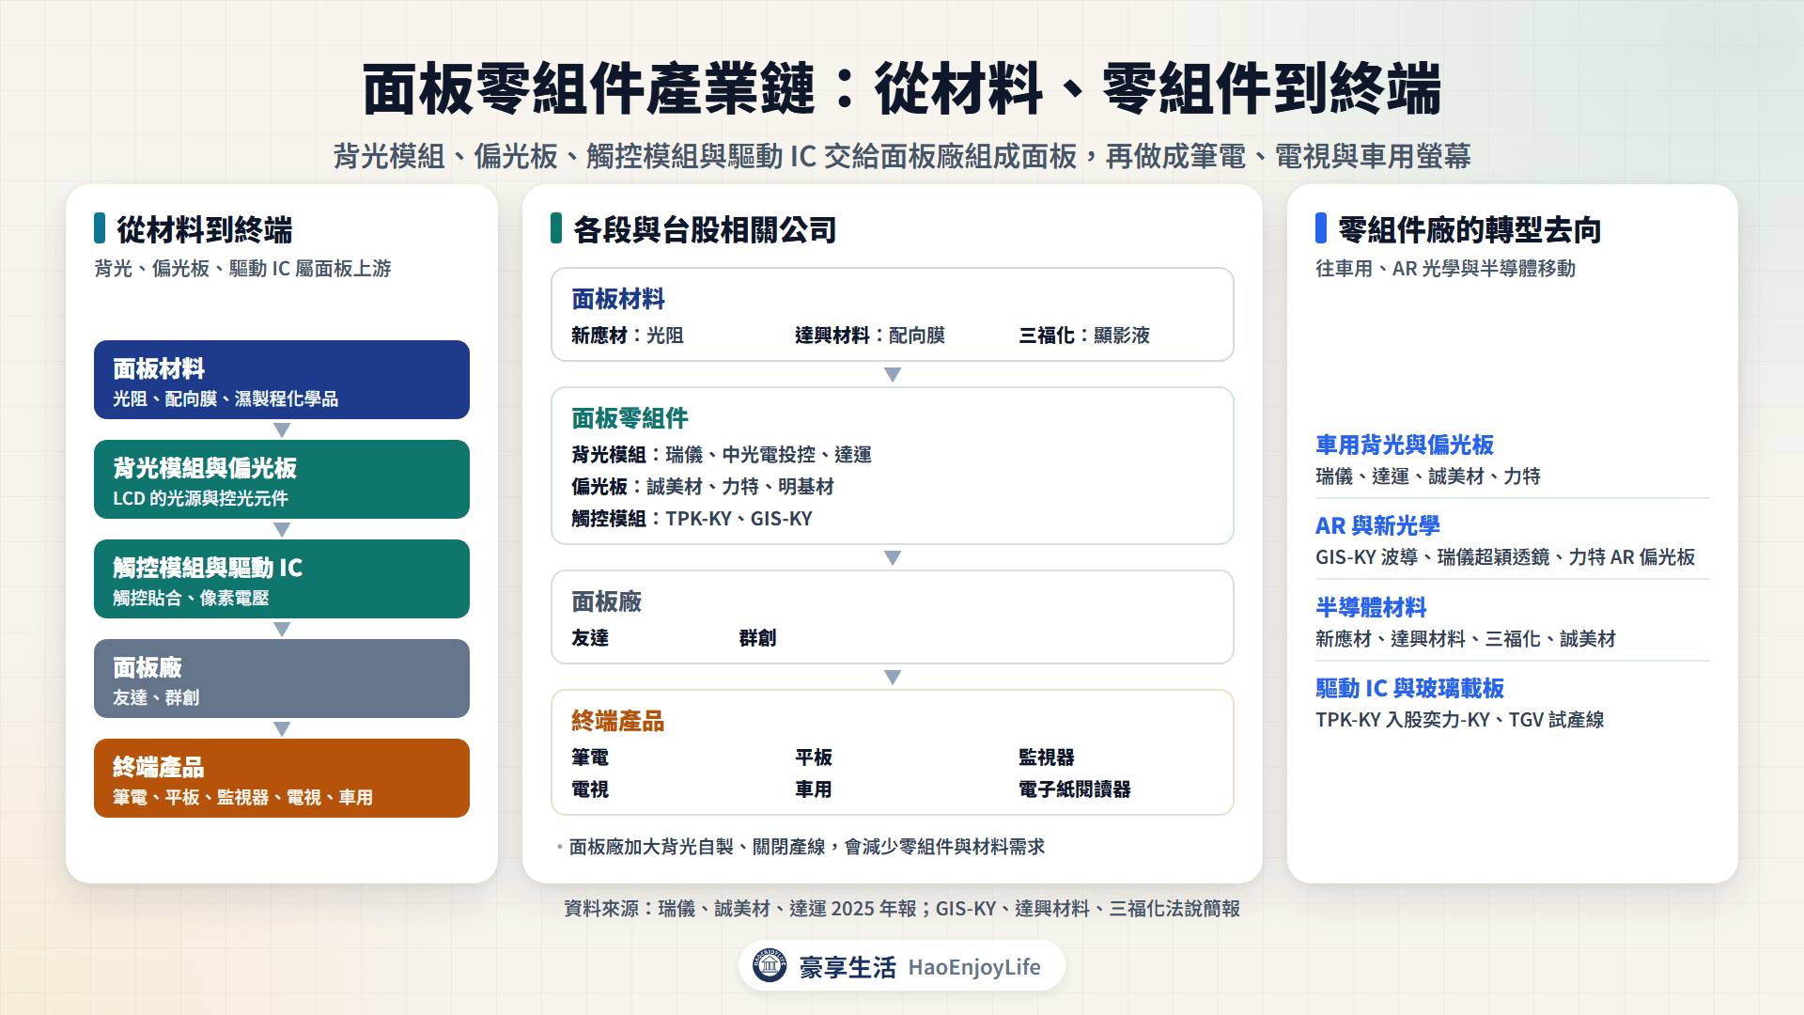Click 平板 in the end products box
Screen dimensions: 1804x1015
(814, 757)
